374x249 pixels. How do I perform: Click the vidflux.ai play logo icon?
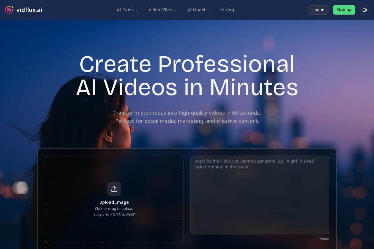point(9,10)
